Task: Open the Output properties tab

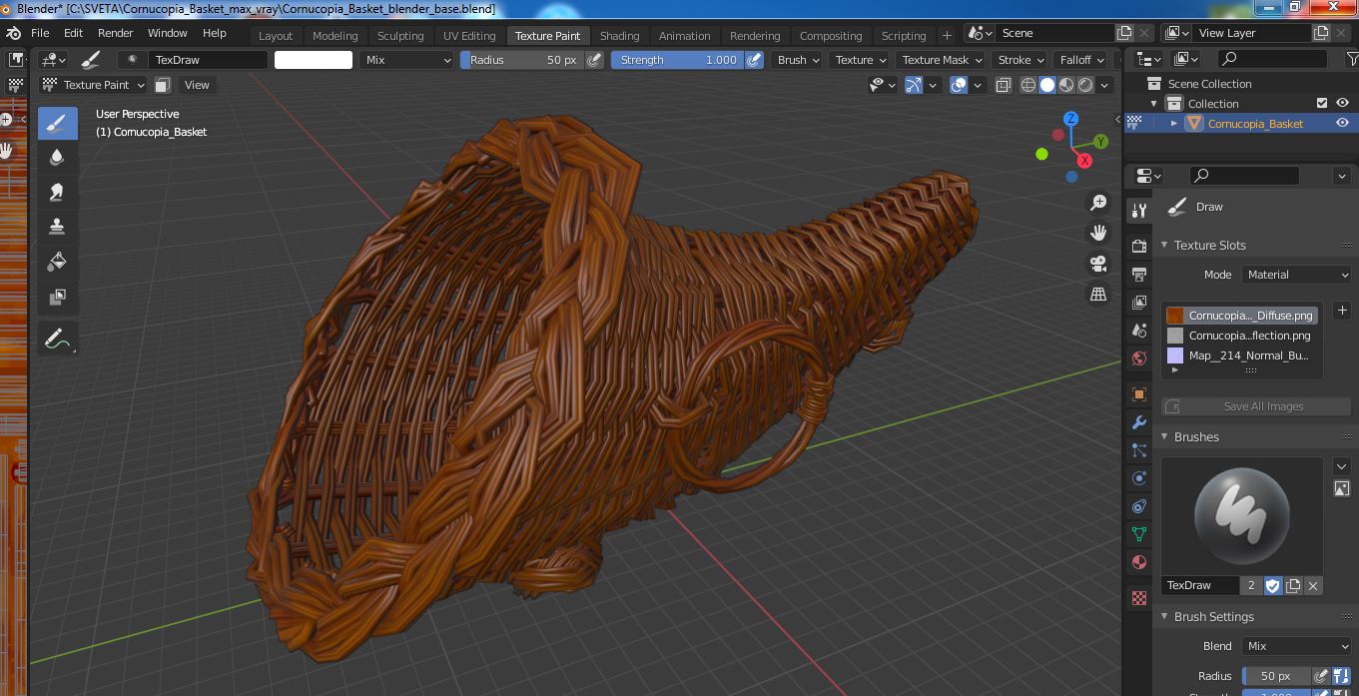Action: coord(1139,274)
